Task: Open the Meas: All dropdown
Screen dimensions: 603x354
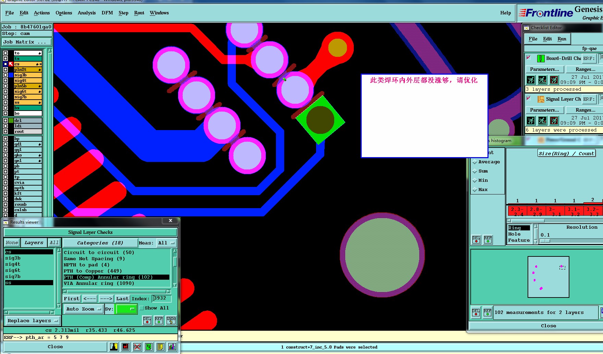Action: [x=166, y=243]
